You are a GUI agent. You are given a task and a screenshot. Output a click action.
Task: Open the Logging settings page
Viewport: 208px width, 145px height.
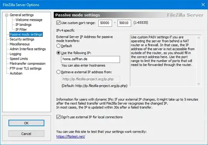click(15, 54)
